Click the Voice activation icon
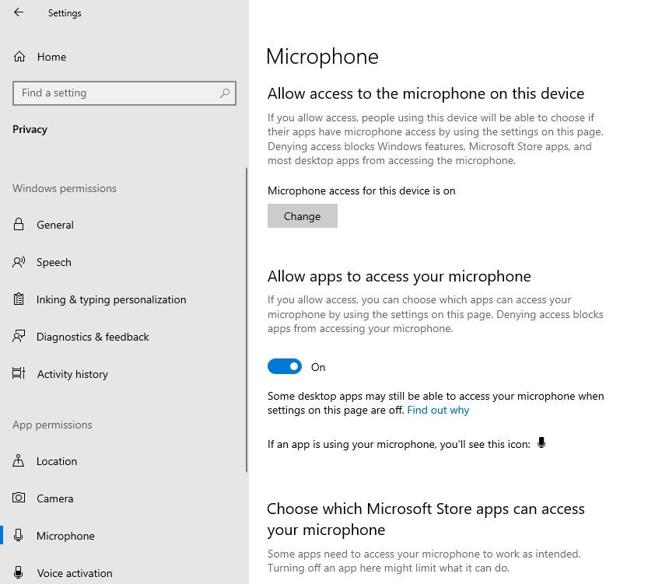Image resolution: width=655 pixels, height=584 pixels. (19, 572)
